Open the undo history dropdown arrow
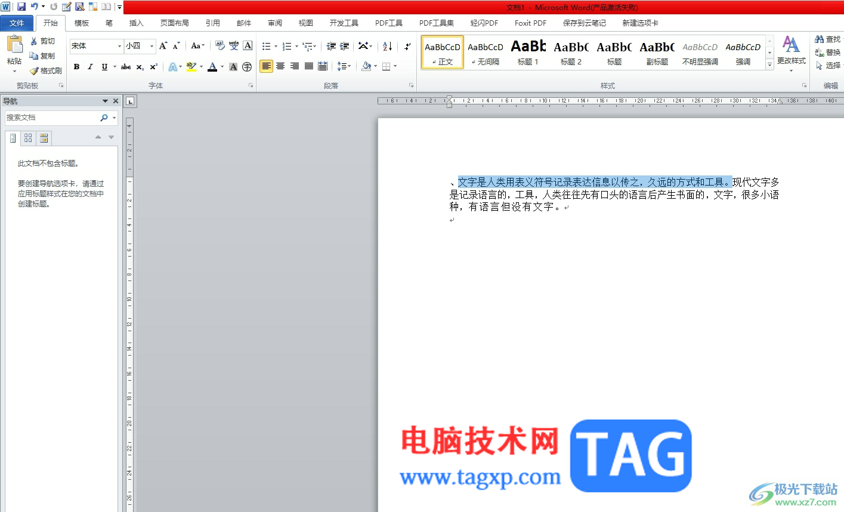The height and width of the screenshot is (512, 844). tap(43, 7)
